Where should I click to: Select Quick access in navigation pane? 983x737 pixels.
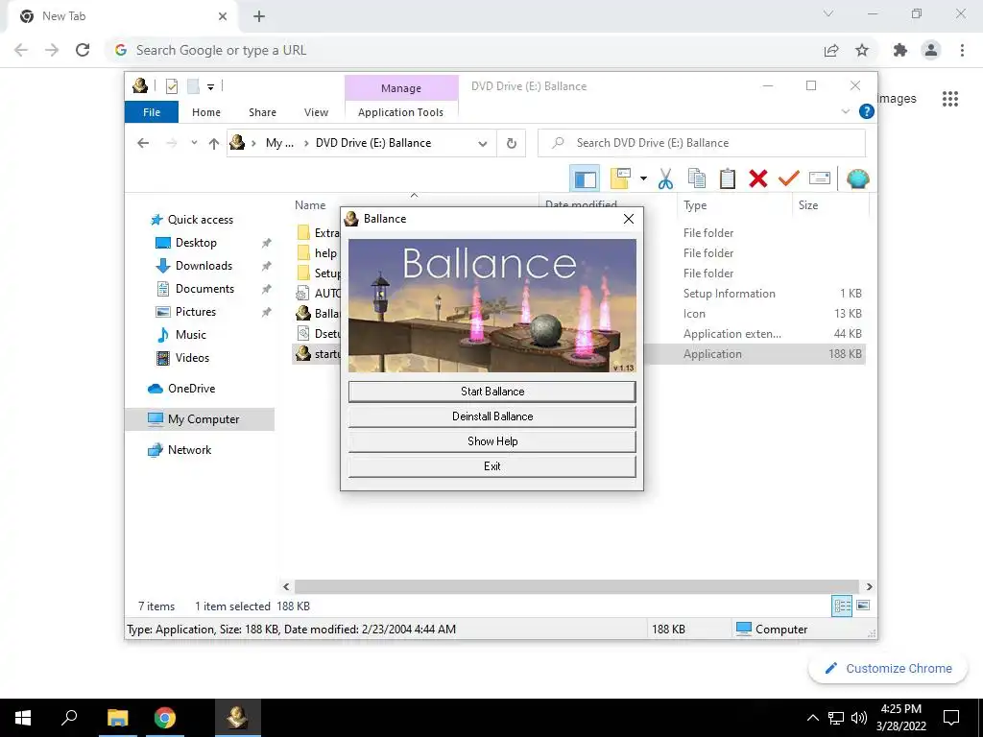coord(200,220)
